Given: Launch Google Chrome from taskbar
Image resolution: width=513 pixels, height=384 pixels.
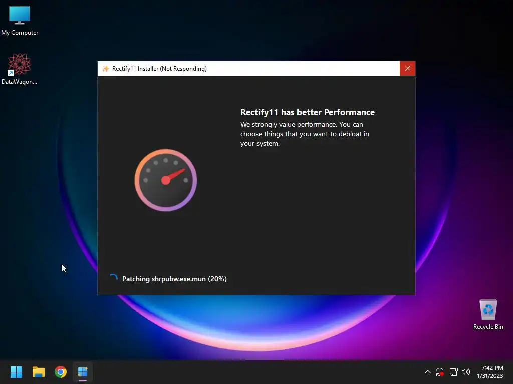Looking at the screenshot, I should click(61, 372).
